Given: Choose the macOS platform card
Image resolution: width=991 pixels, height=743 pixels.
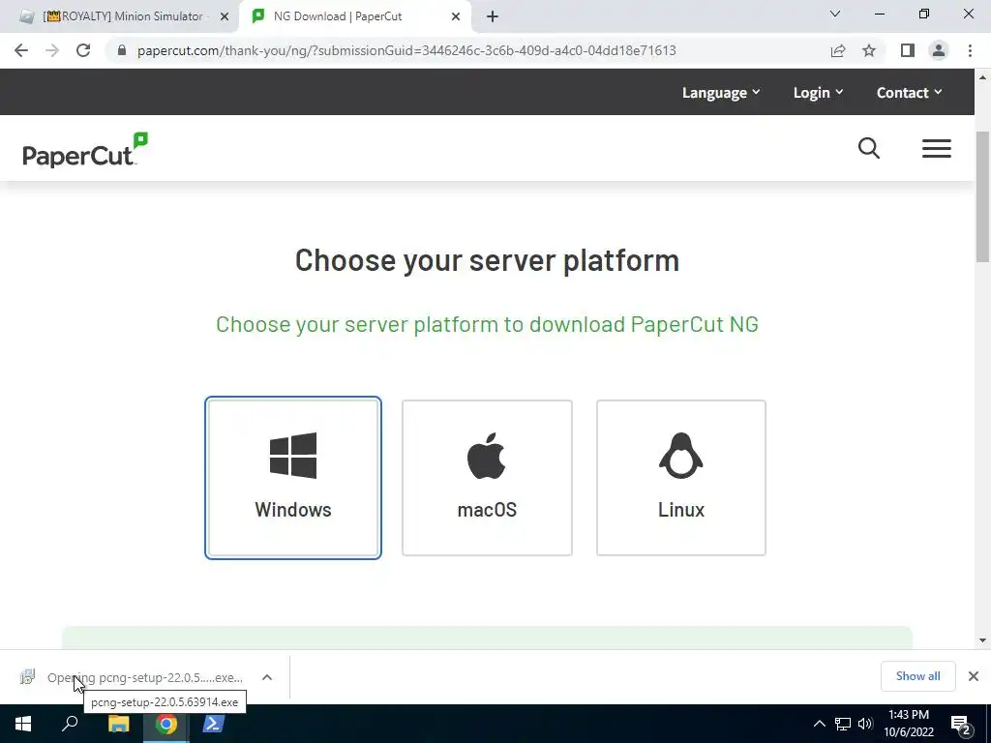Looking at the screenshot, I should click(x=487, y=478).
